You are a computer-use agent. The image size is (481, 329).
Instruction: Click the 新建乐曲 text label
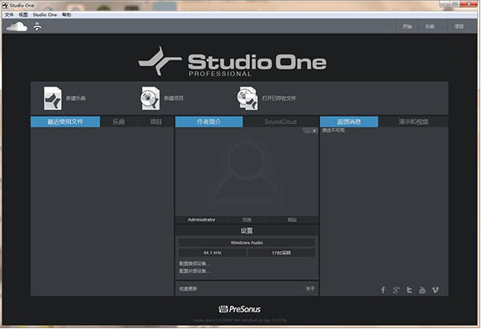point(76,99)
